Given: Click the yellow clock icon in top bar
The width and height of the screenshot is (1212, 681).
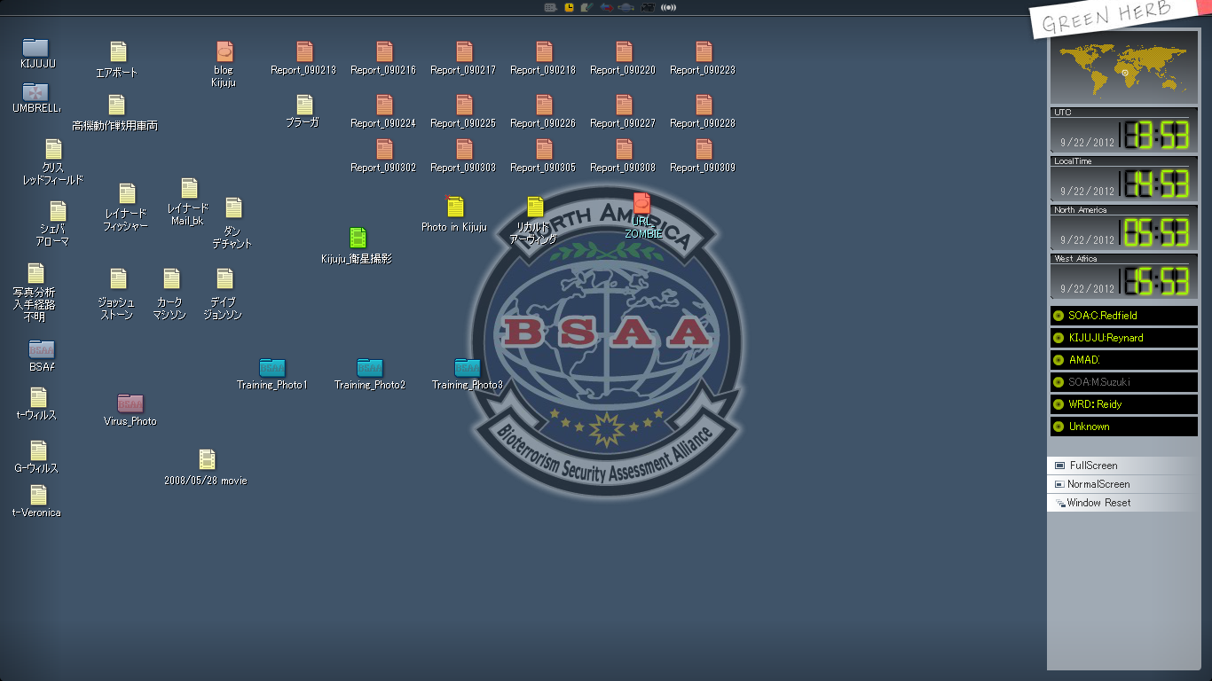Looking at the screenshot, I should click(x=569, y=7).
